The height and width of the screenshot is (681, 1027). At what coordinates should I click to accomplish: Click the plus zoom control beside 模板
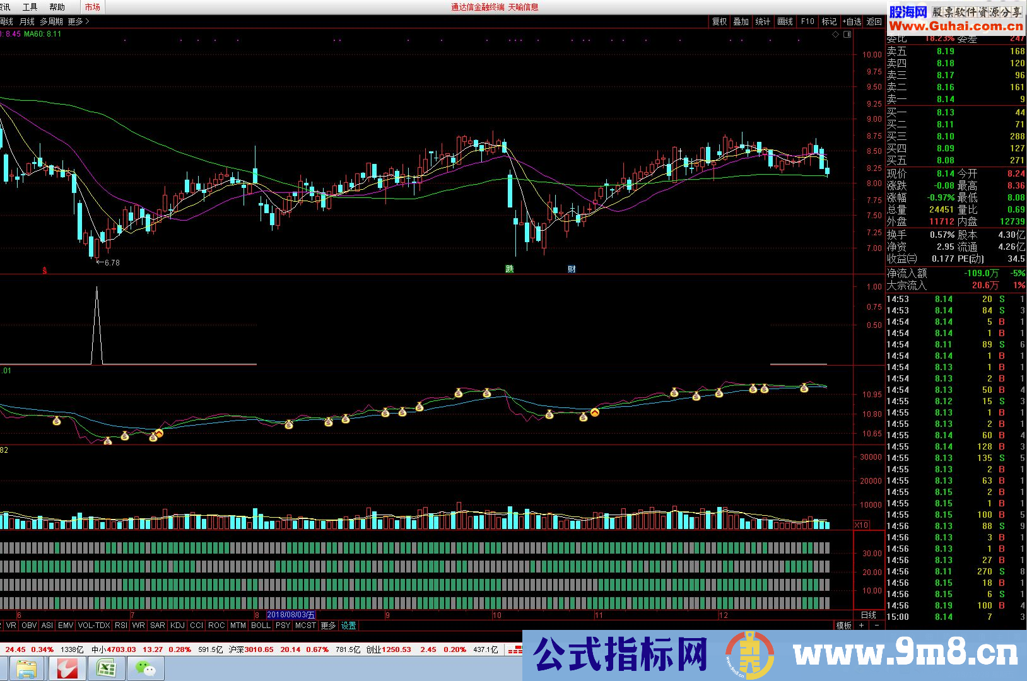[x=862, y=626]
